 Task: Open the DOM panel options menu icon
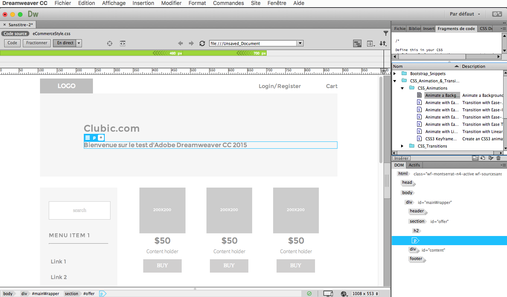coord(504,165)
